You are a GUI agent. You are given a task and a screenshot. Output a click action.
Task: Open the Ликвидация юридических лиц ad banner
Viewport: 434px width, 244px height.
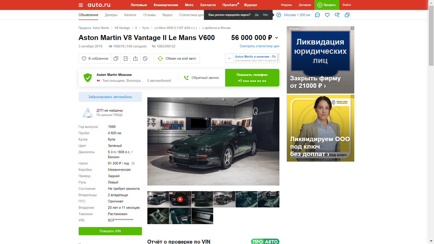(320, 60)
